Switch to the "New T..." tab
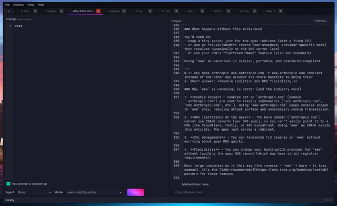Screen dimensions: 337x206 271,11
